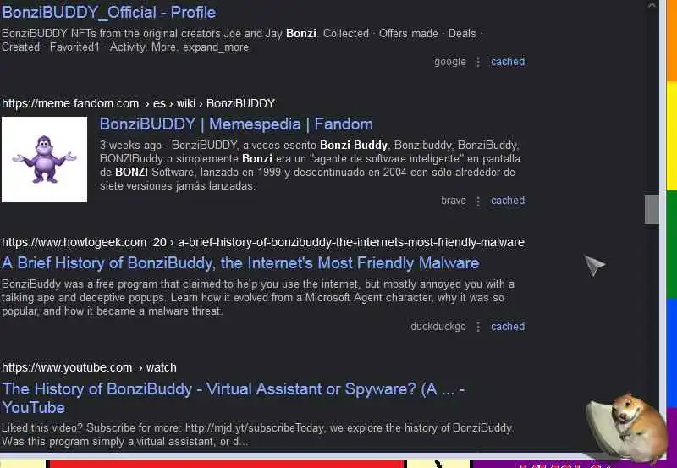The image size is (677, 468).
Task: Open the three-dot menu next to brave
Action: [x=478, y=201]
